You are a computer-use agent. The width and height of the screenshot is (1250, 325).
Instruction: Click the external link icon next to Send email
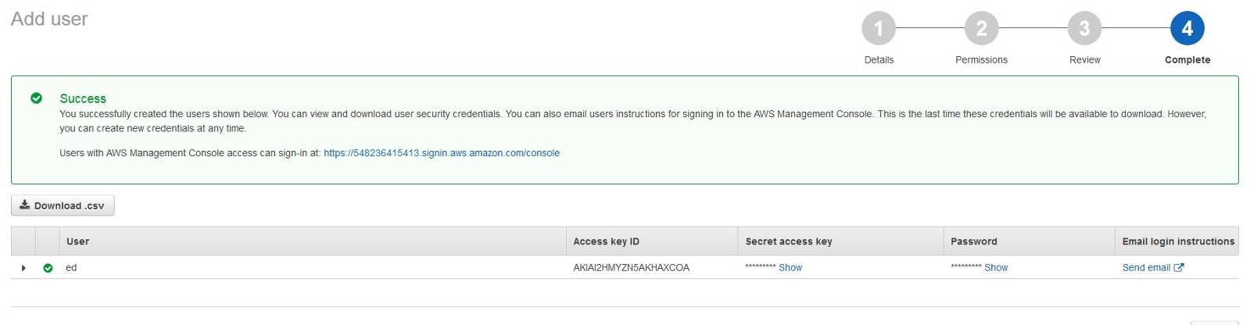click(x=1179, y=267)
